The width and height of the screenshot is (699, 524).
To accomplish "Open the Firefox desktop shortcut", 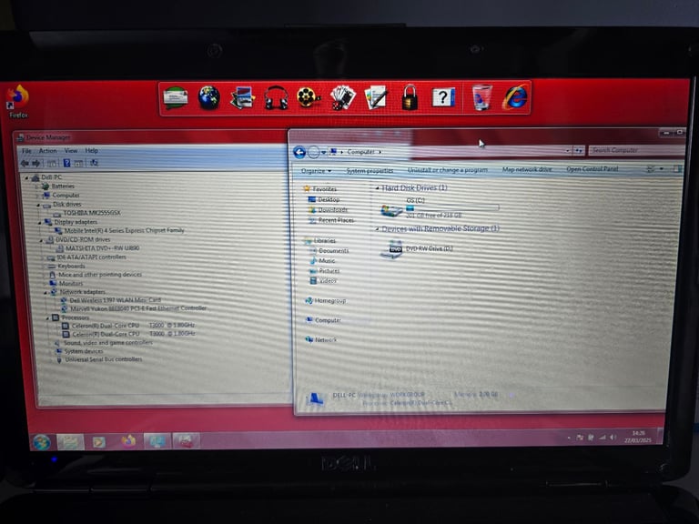I will [x=18, y=102].
